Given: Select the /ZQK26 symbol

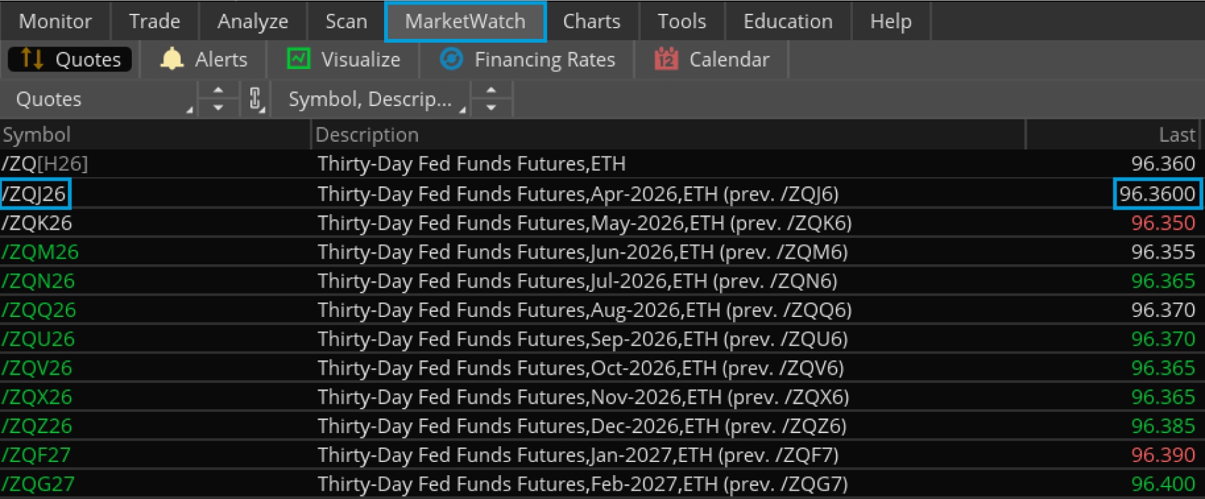Looking at the screenshot, I should [x=37, y=223].
